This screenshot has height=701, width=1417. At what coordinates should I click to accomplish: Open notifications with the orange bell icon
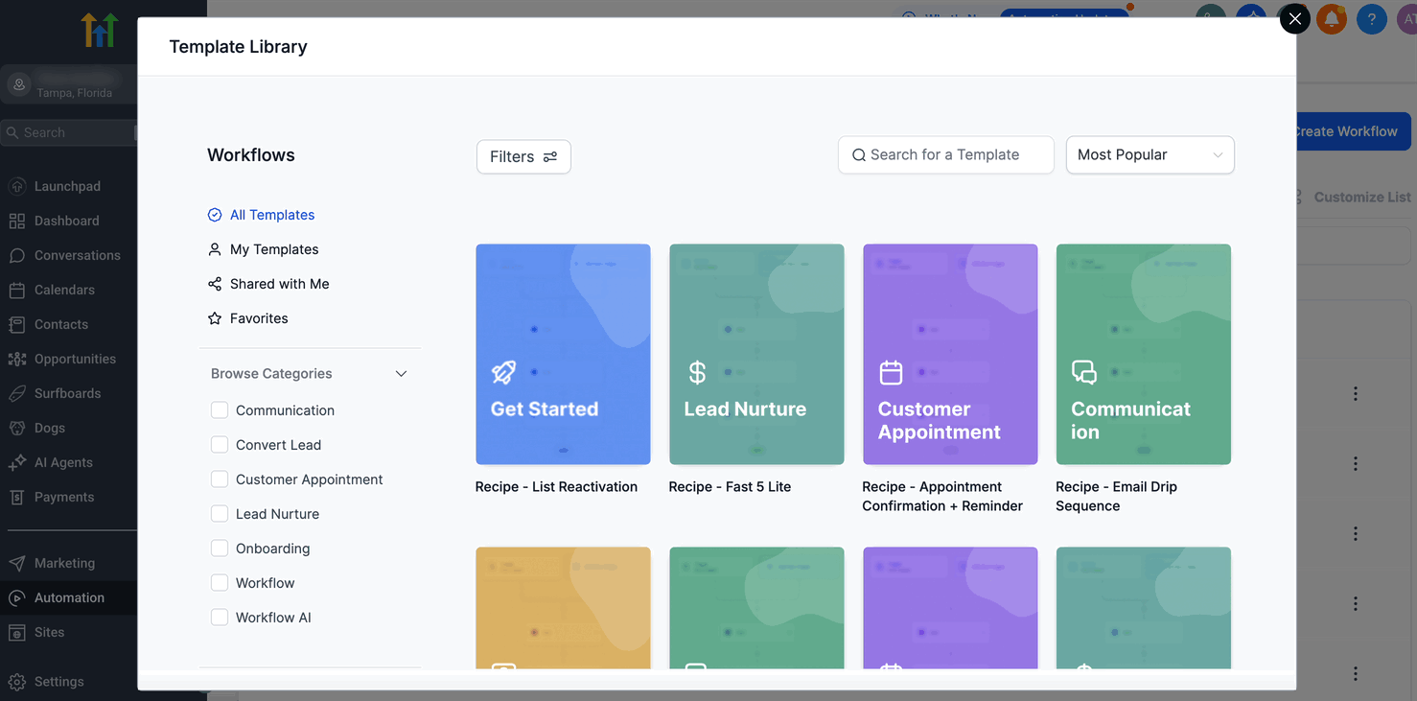(1332, 18)
